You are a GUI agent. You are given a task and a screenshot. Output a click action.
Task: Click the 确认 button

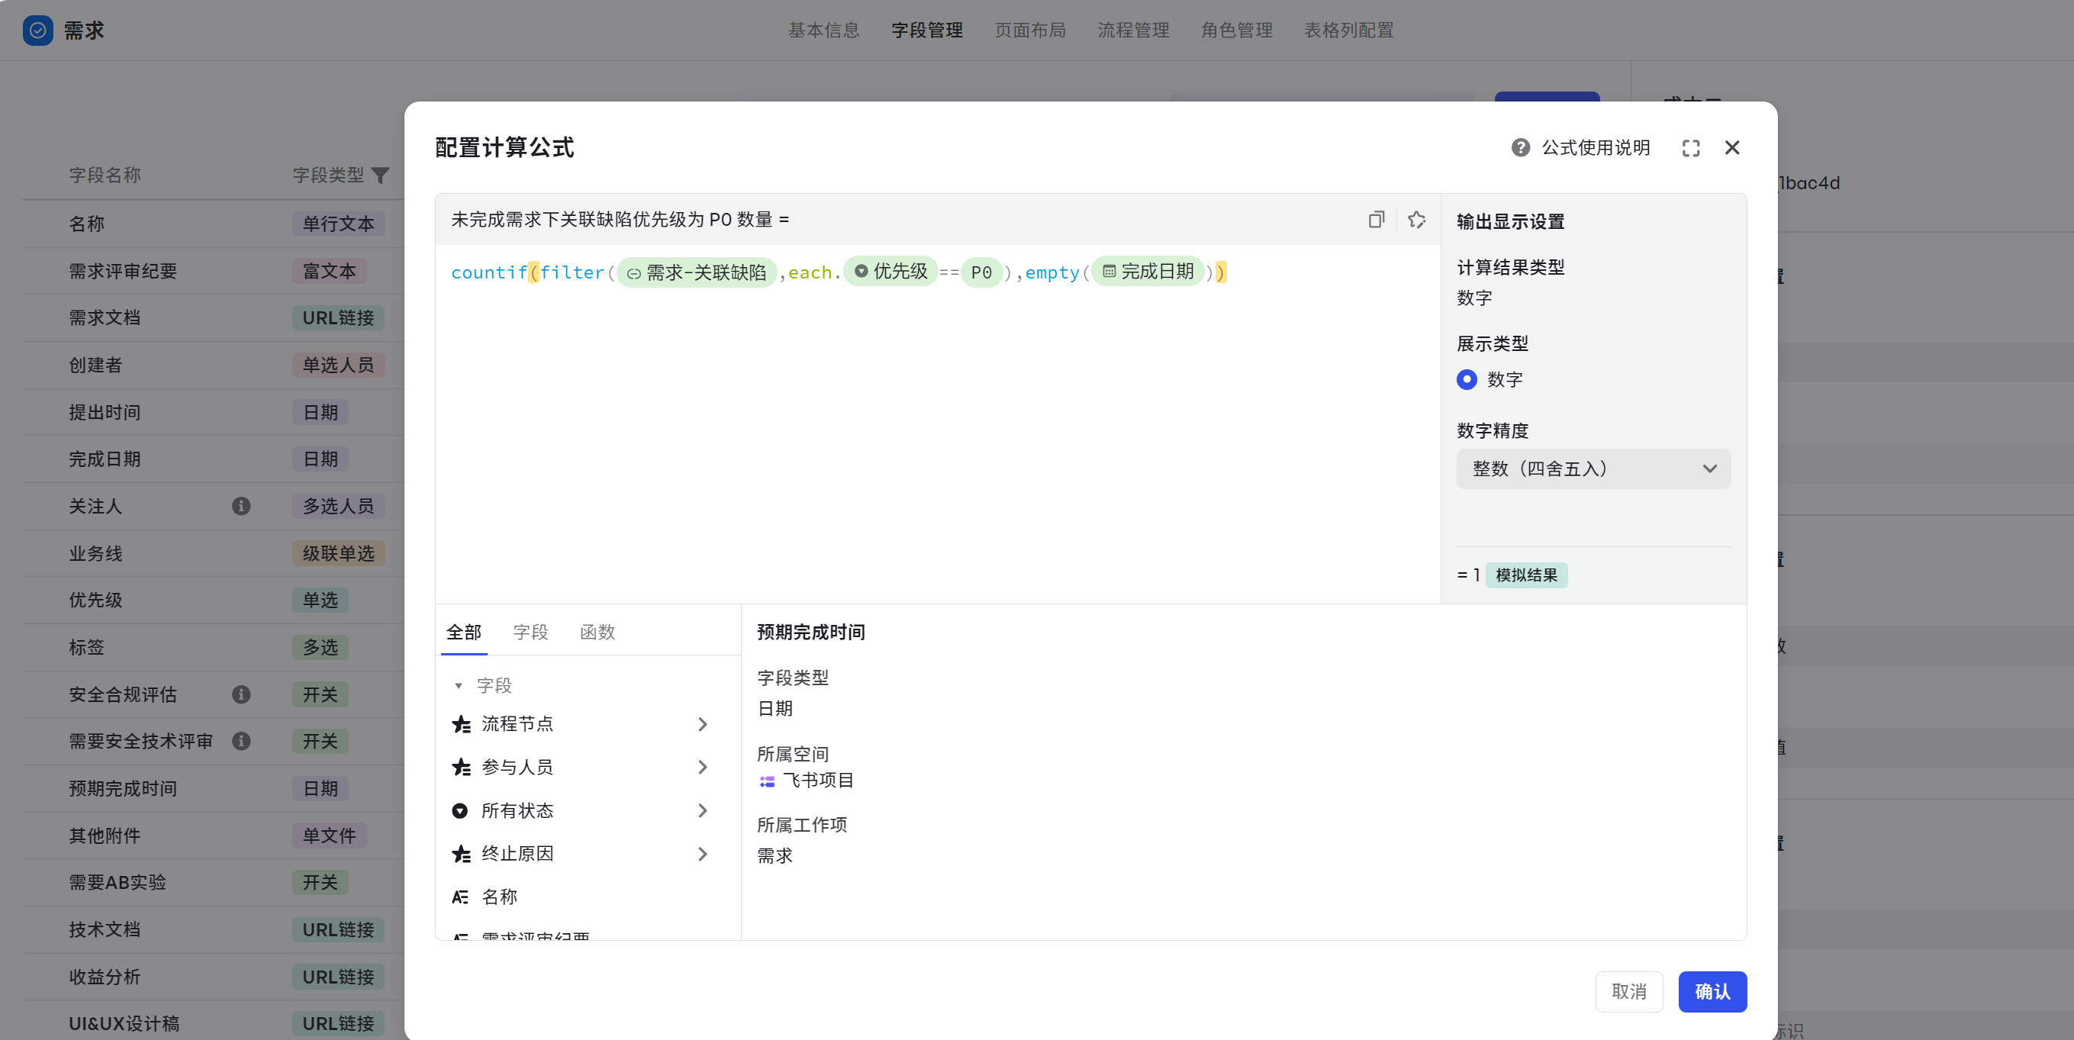point(1712,992)
